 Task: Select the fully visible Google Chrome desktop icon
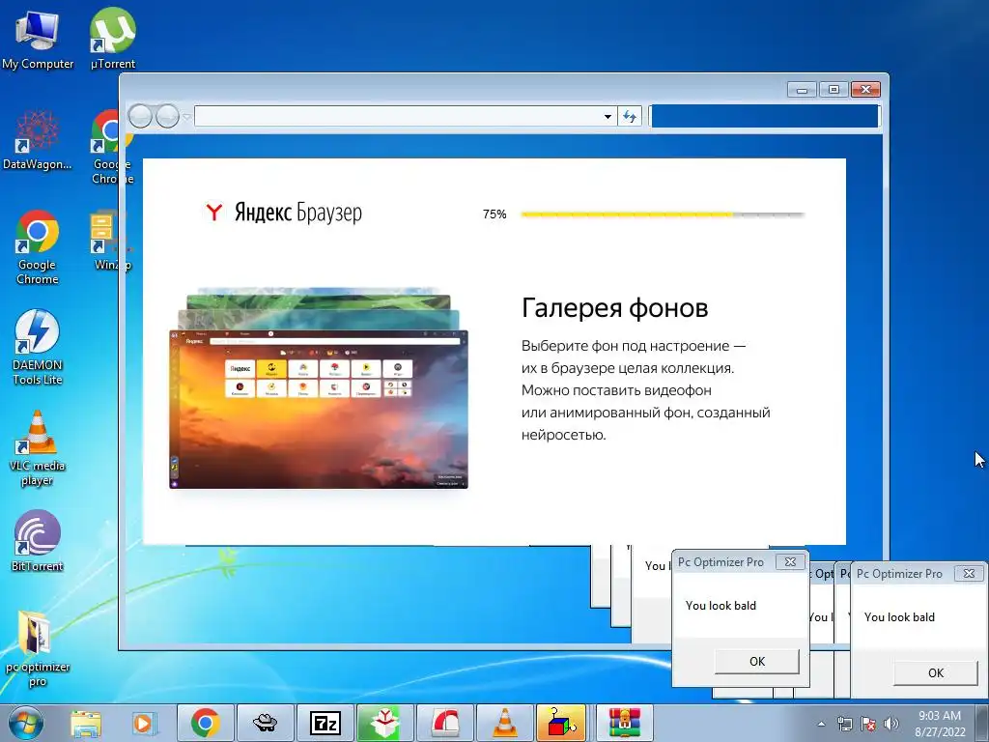[38, 247]
